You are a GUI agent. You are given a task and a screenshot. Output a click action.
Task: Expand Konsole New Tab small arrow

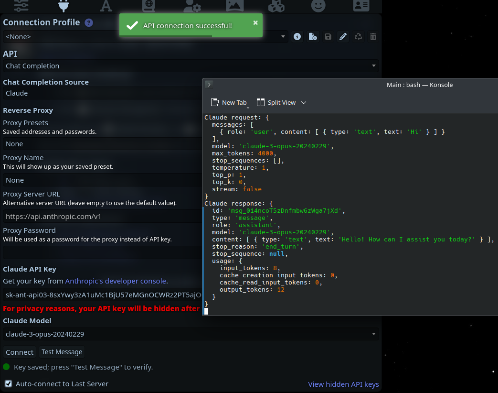pyautogui.click(x=248, y=108)
